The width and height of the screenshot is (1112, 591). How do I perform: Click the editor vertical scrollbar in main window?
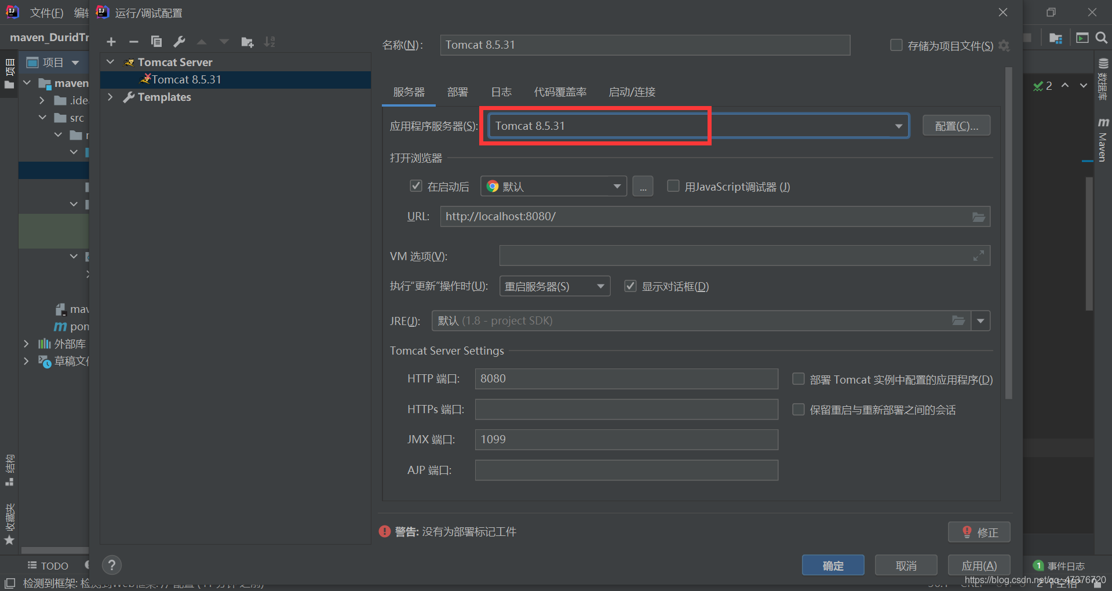(1089, 243)
